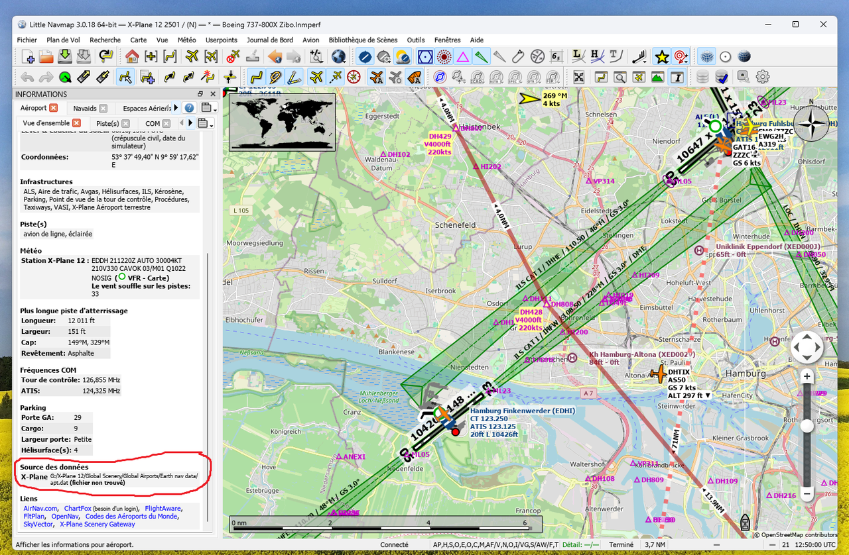Click the north compass indicator on the map
This screenshot has width=849, height=555.
pyautogui.click(x=811, y=124)
